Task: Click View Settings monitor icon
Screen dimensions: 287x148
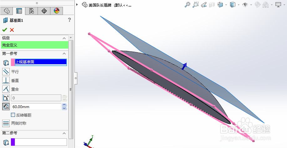Action: tap(278, 5)
